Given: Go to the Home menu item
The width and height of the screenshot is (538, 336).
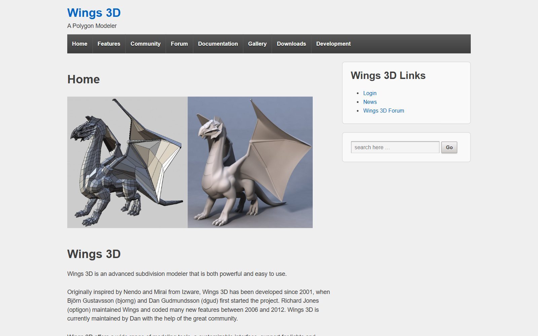Looking at the screenshot, I should (80, 44).
